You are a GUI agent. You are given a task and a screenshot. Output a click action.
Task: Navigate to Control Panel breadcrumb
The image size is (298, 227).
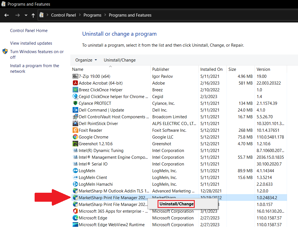[x=64, y=15]
